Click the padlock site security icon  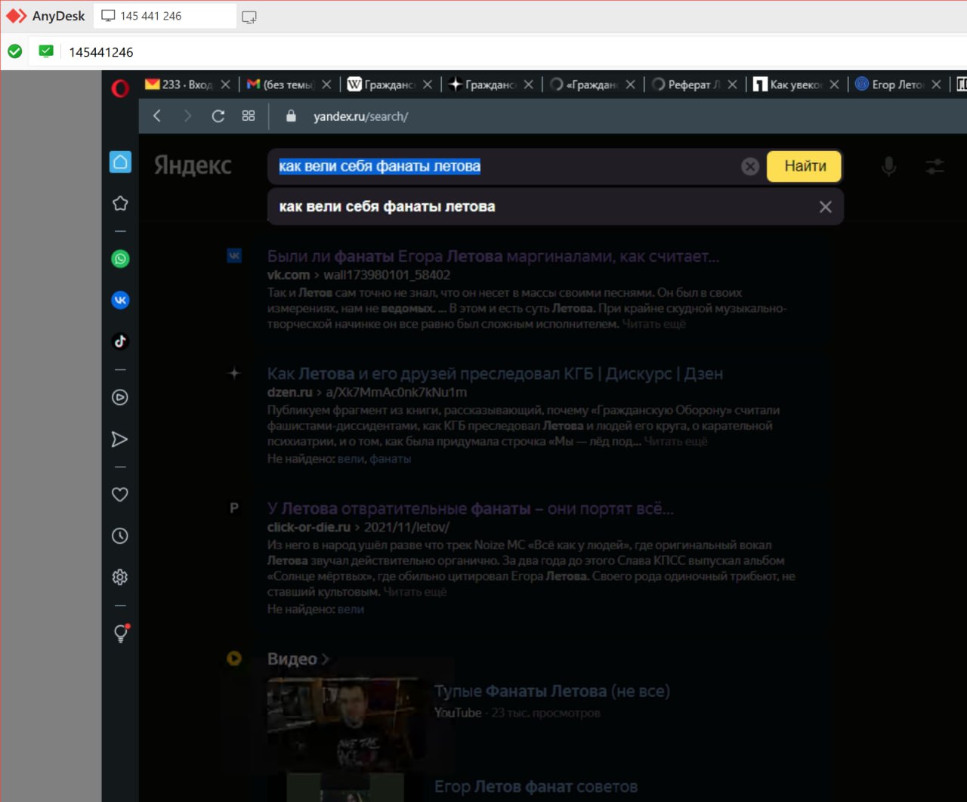[x=291, y=116]
